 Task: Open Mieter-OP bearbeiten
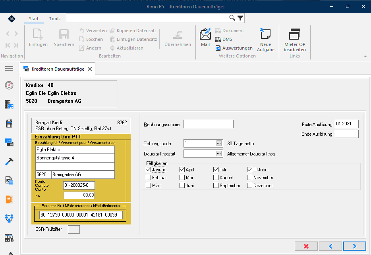coord(295,40)
